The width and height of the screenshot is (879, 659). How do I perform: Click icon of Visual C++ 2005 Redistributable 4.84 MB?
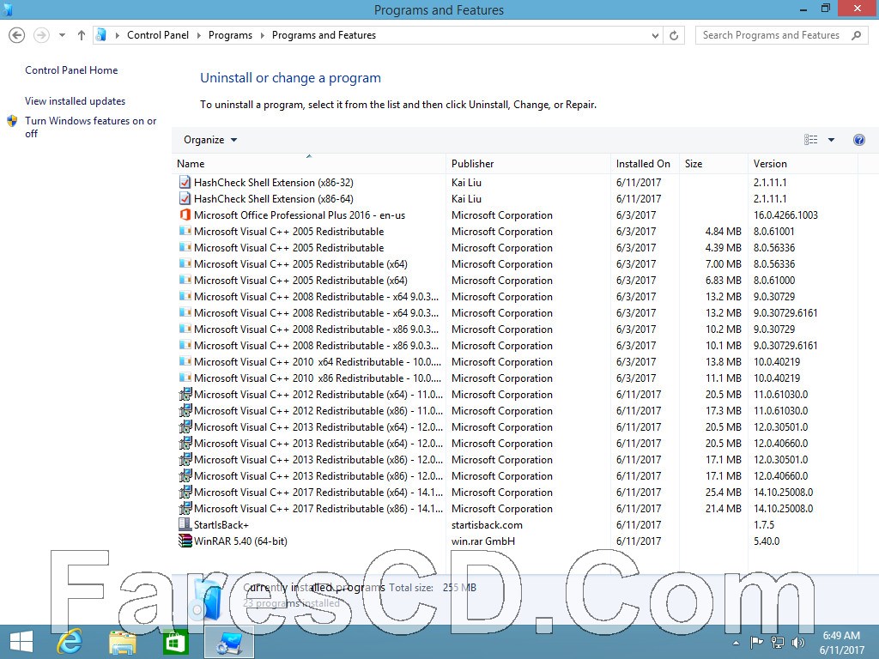coord(185,231)
